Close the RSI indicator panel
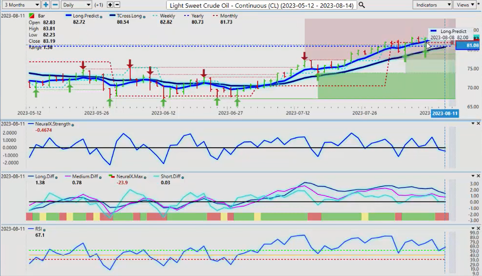This screenshot has width=482, height=276. pyautogui.click(x=478, y=229)
